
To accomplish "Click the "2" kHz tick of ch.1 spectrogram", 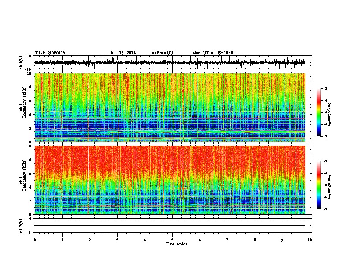I will [31, 128].
